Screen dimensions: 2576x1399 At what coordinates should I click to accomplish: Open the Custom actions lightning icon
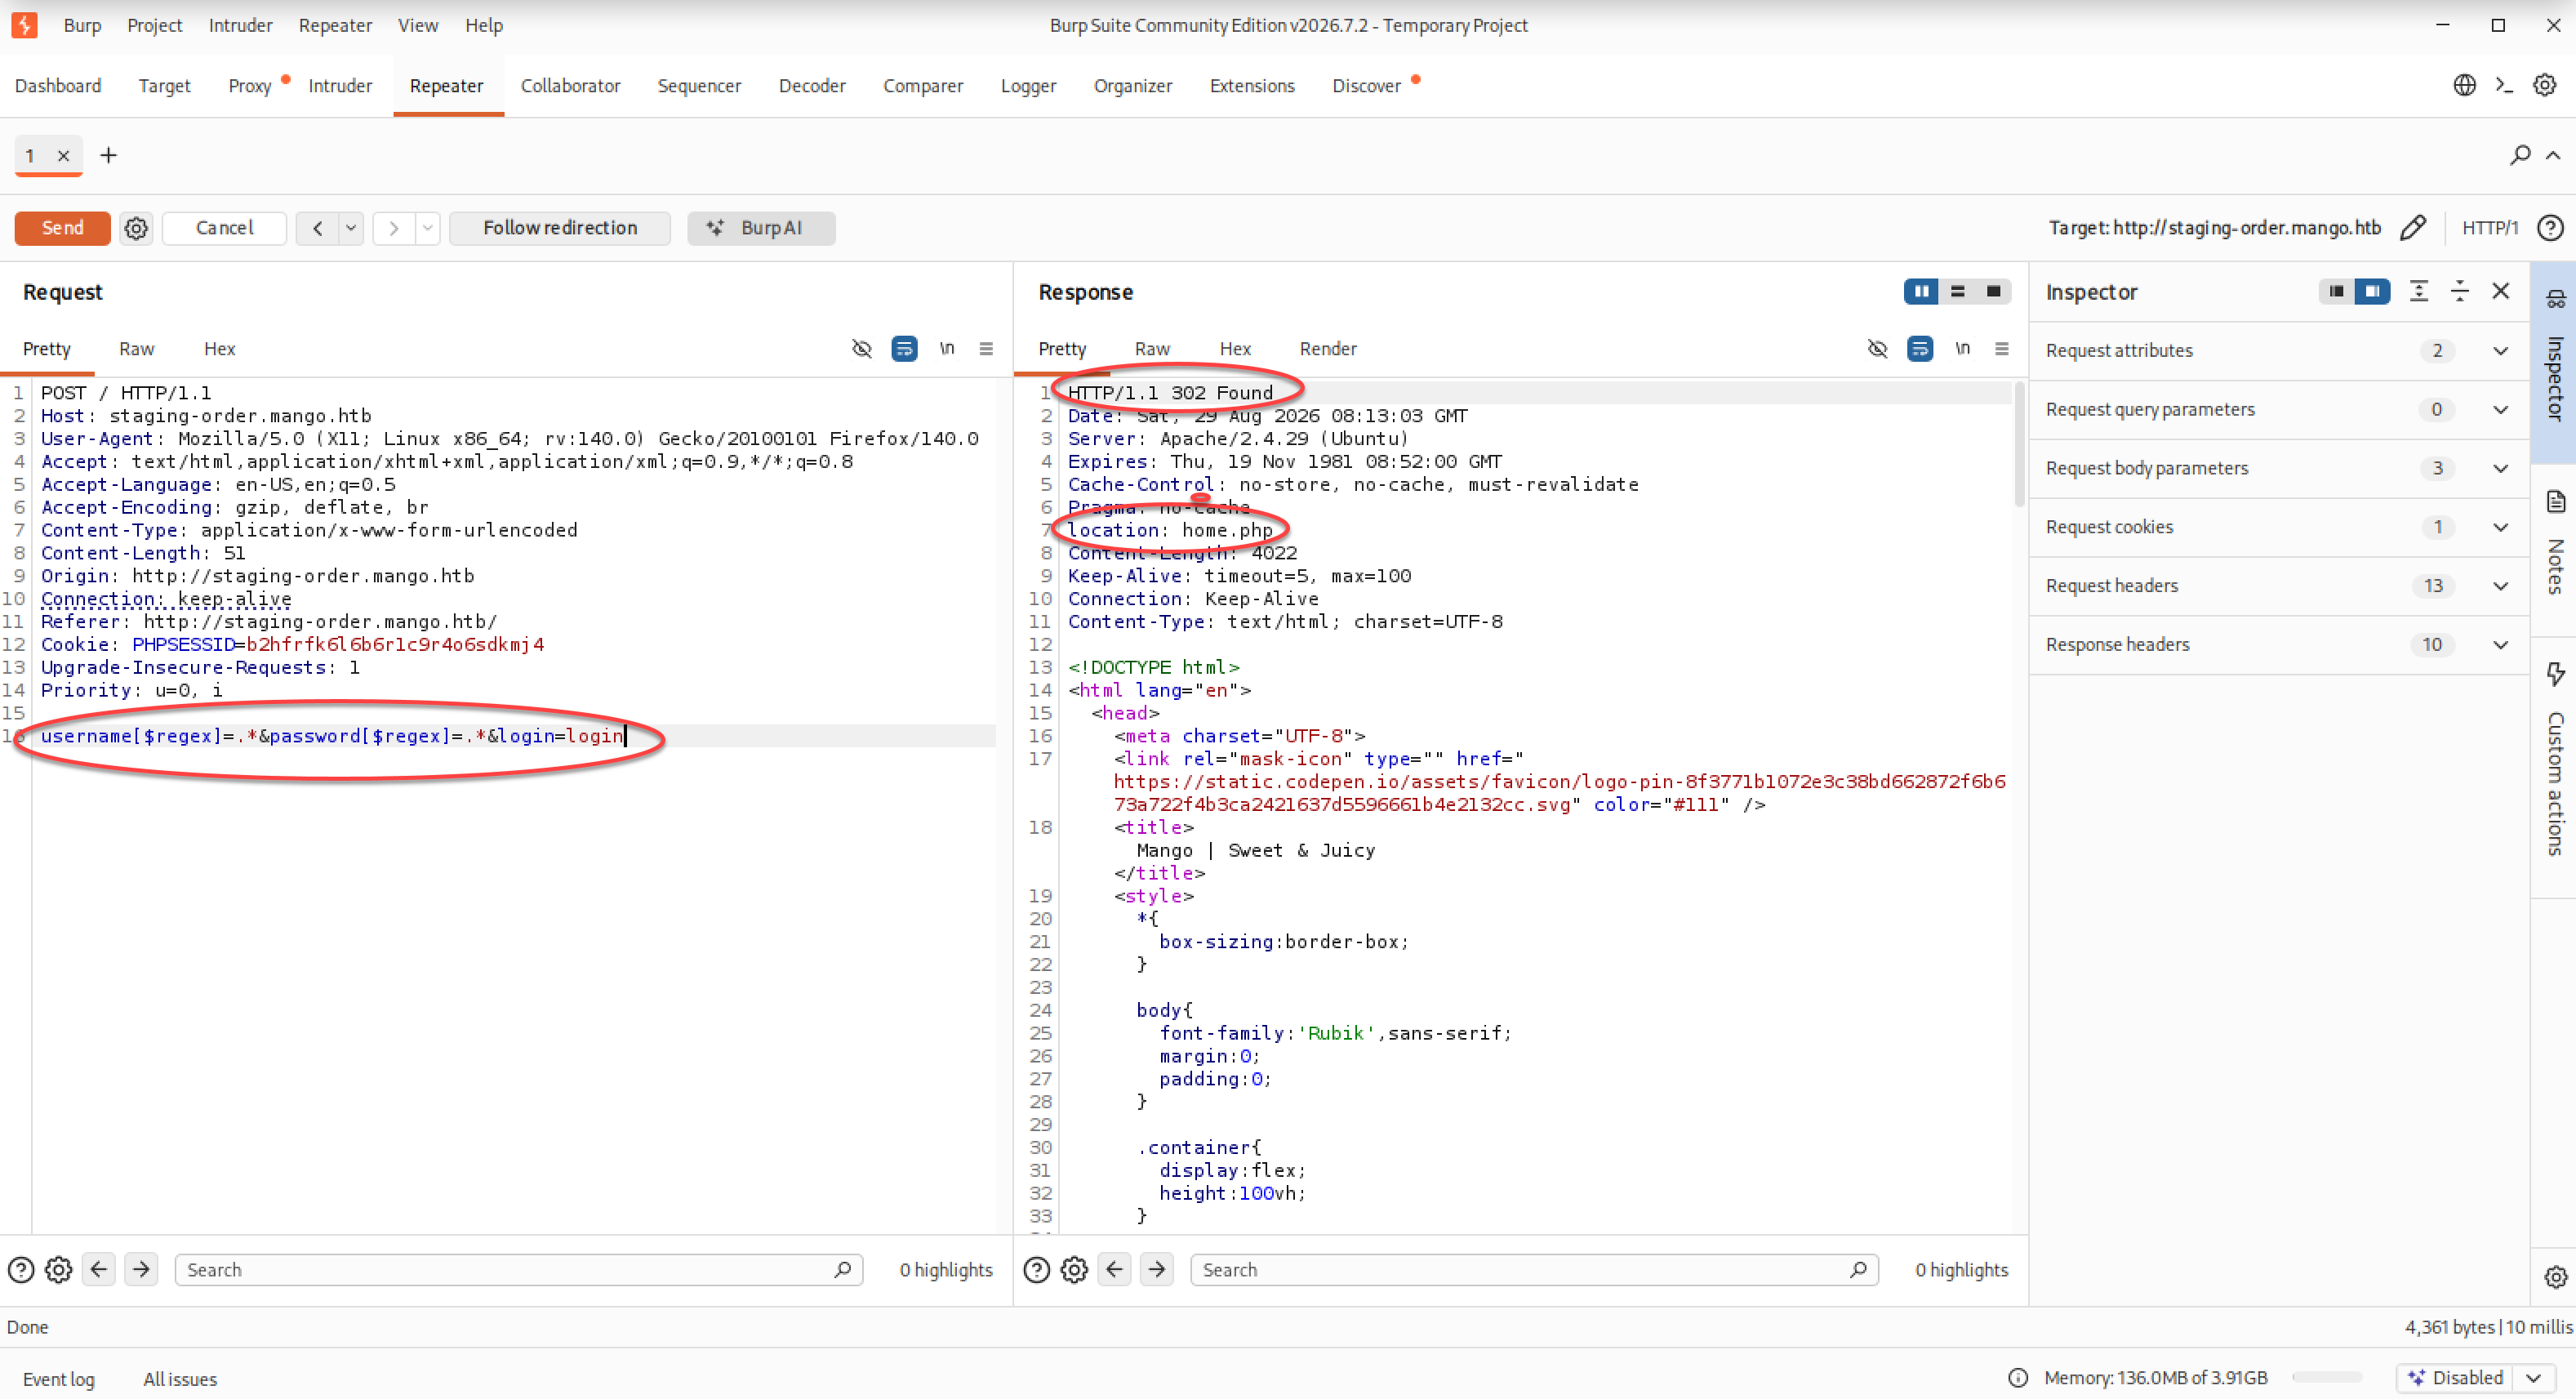click(x=2555, y=674)
